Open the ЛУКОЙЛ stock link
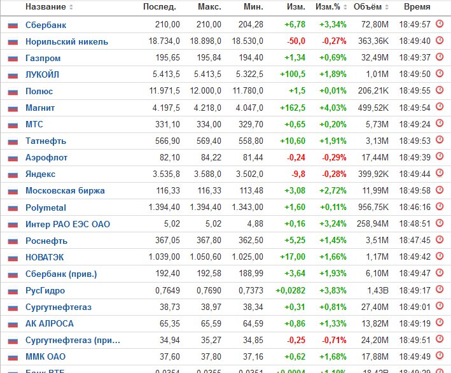This screenshot has width=451, height=373. [42, 75]
